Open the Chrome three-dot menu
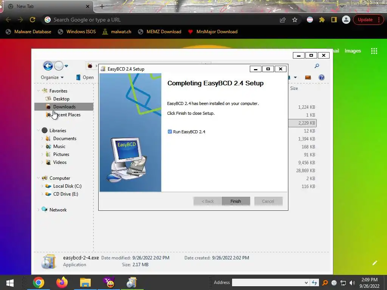The width and height of the screenshot is (387, 290). click(x=379, y=20)
